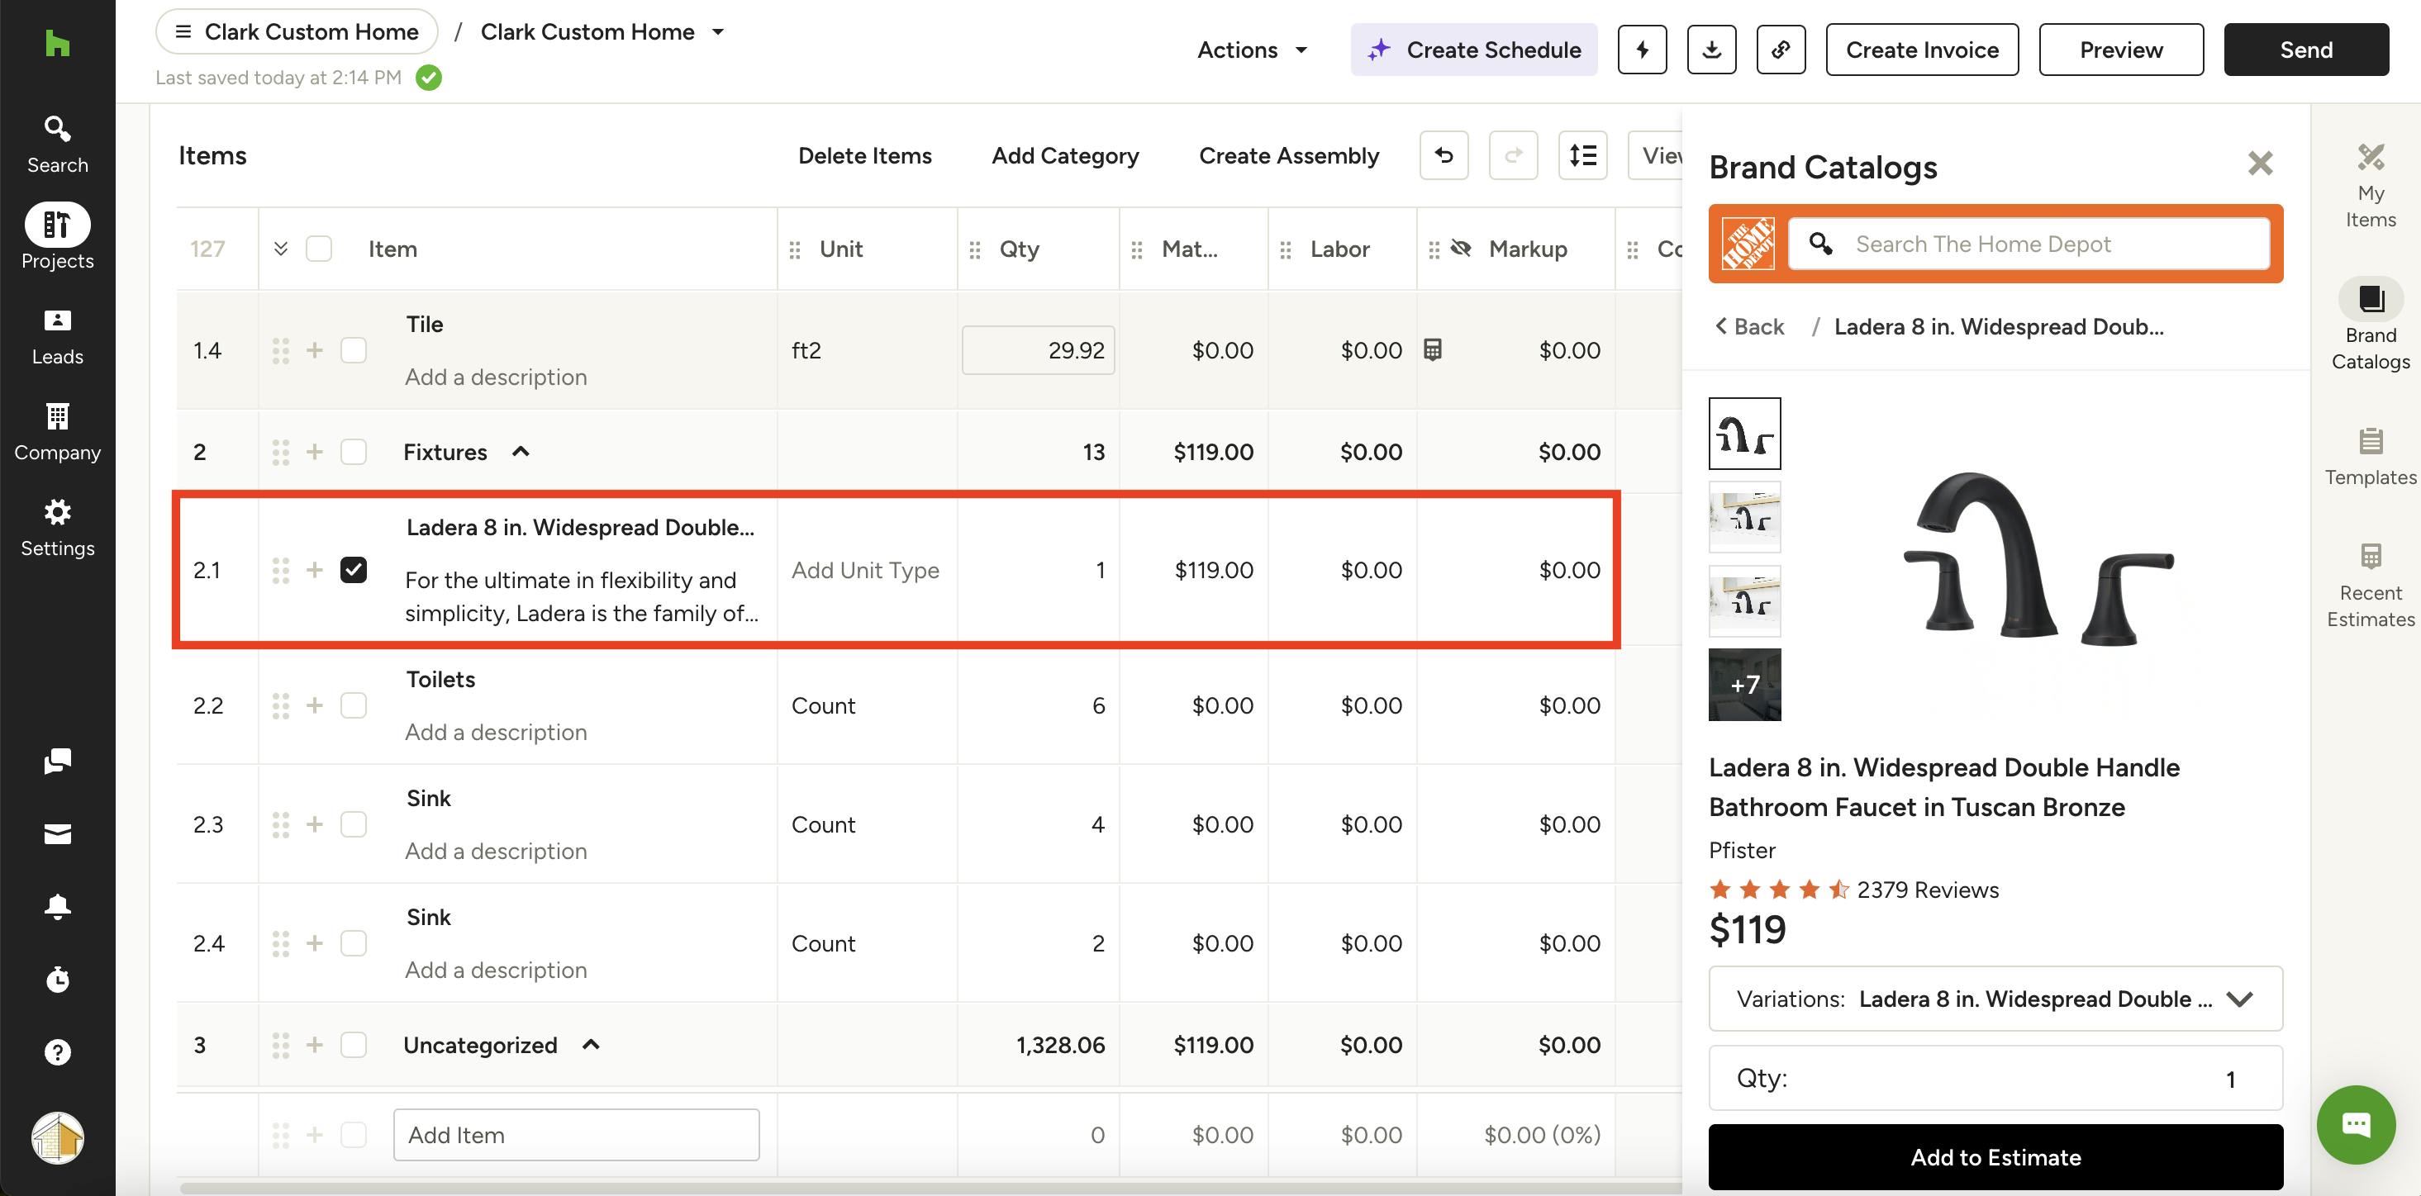Open the Clark Custom Home menu pill
The image size is (2421, 1196).
pos(297,32)
